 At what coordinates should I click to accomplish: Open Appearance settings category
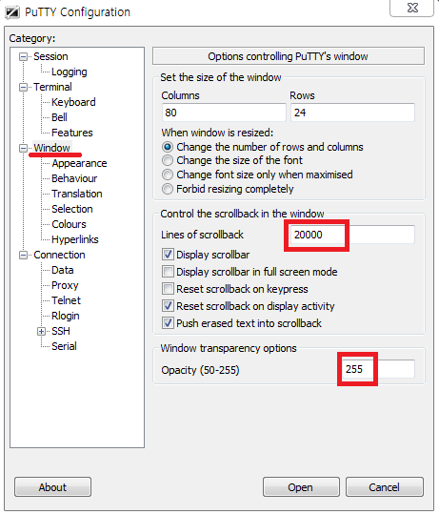tap(79, 163)
